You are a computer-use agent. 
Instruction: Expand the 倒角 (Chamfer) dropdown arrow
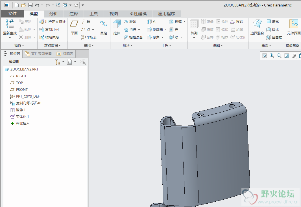[162, 37]
